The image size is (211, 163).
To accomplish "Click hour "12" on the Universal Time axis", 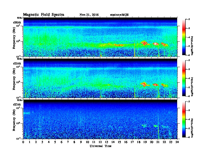I will click(100, 142).
